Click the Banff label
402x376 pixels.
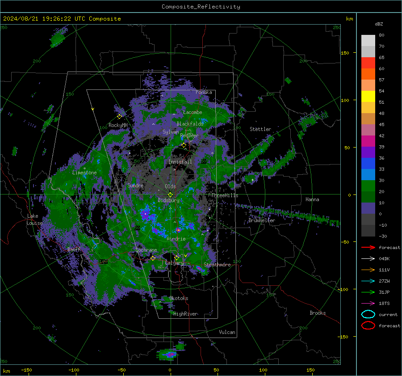click(74, 249)
